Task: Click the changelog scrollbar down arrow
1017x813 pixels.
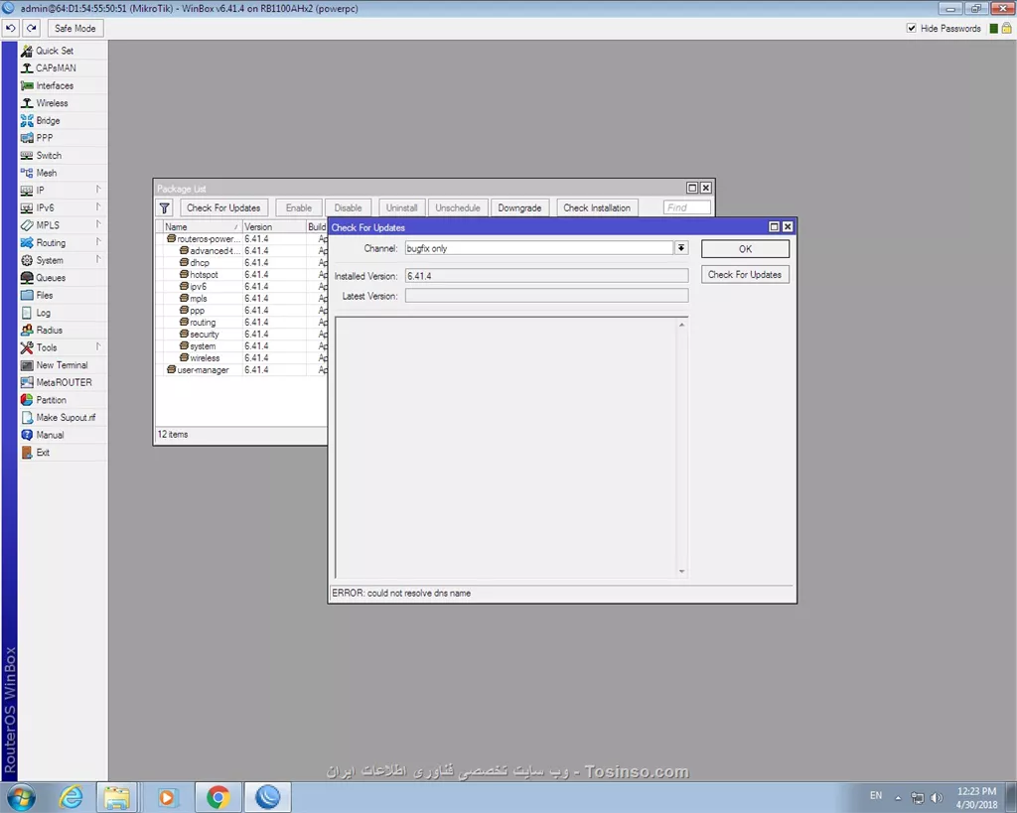Action: pos(681,571)
